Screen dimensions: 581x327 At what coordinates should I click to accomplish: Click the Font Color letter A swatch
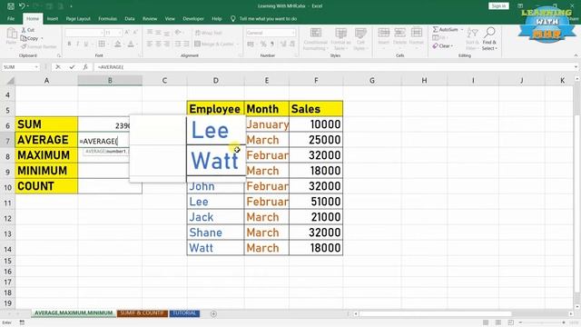coord(131,45)
